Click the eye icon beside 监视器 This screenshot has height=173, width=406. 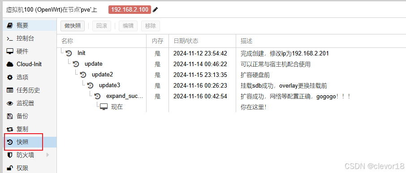click(10, 103)
